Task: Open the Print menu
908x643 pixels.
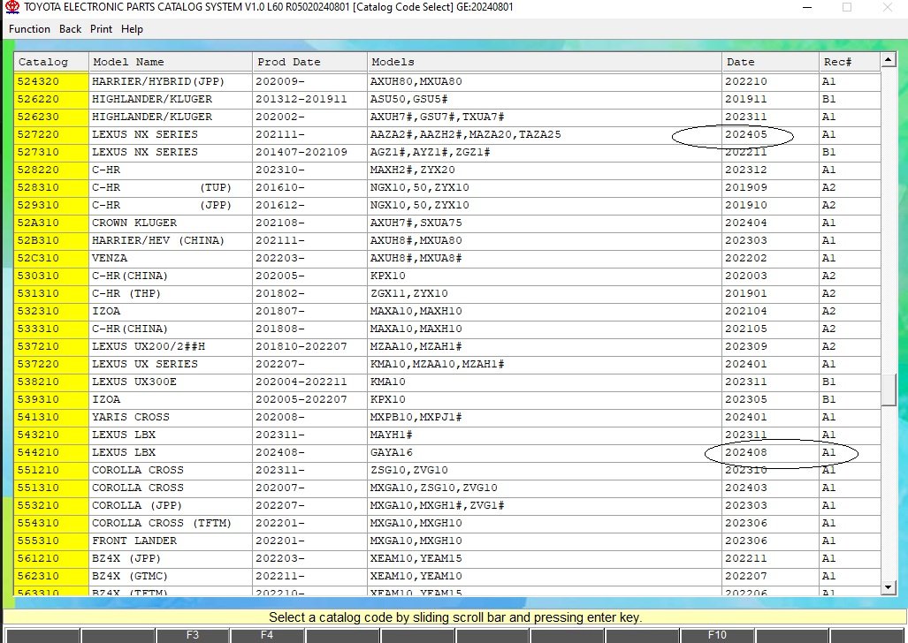Action: pyautogui.click(x=101, y=29)
